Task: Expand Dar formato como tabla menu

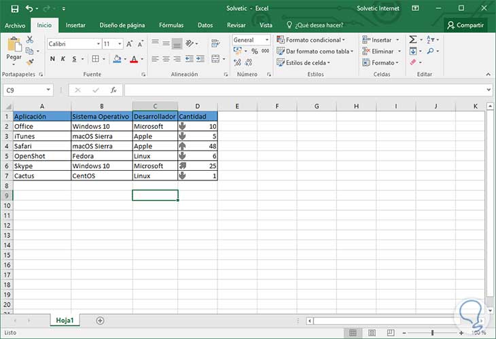Action: [x=315, y=51]
